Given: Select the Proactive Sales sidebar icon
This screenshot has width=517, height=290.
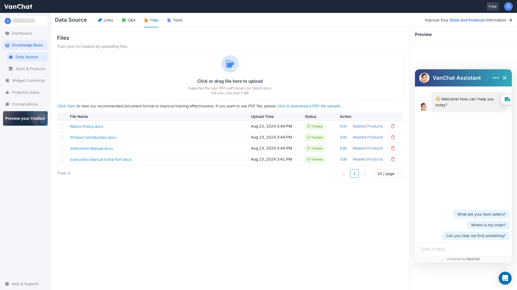Looking at the screenshot, I should click(x=7, y=92).
